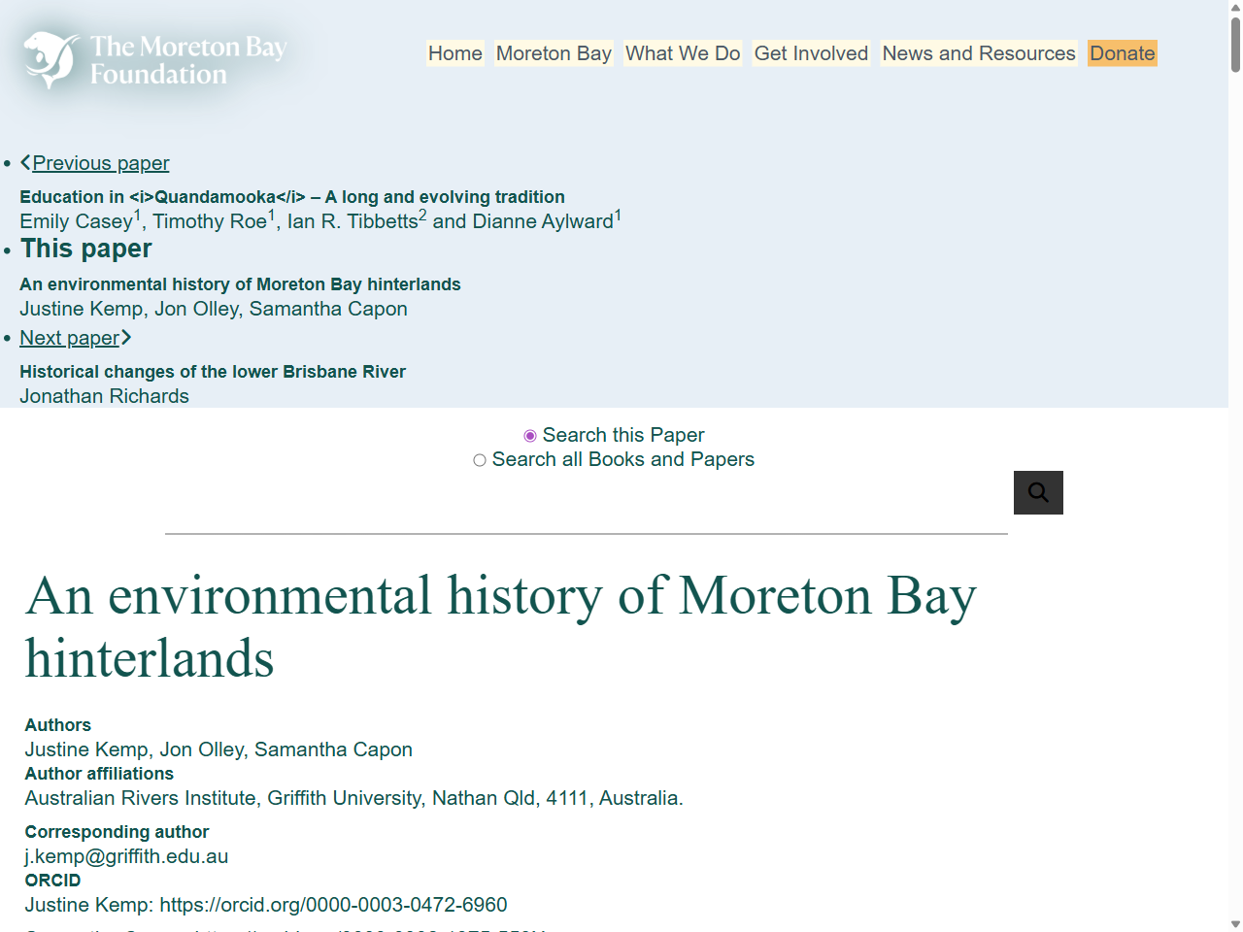1243x932 pixels.
Task: Click the scrollbar down arrow
Action: [1235, 924]
